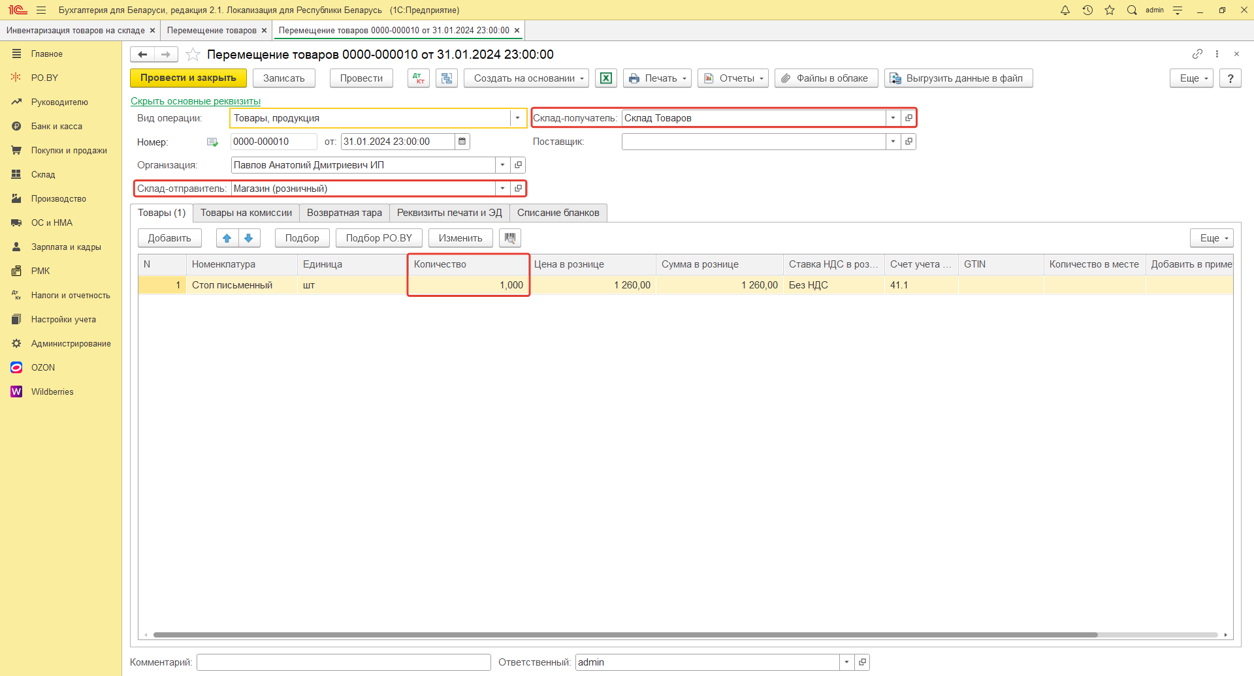Open Склад-отправитель record icon

tap(518, 189)
